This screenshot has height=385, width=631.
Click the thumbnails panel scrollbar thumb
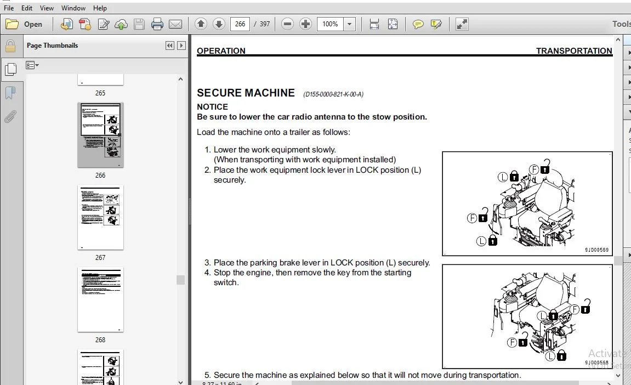point(181,280)
